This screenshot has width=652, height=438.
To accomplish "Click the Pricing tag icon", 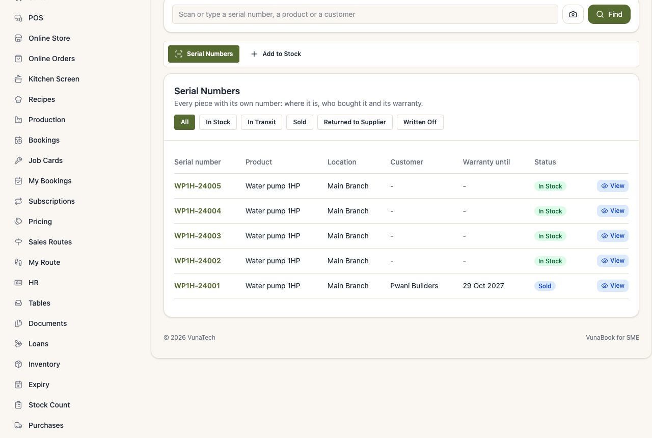I will [x=18, y=222].
